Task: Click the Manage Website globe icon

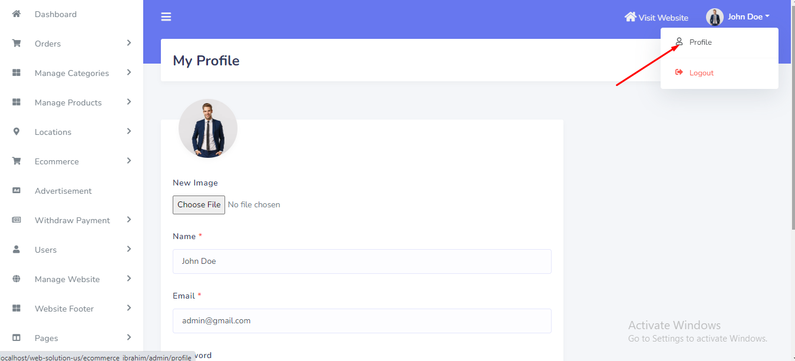Action: [x=17, y=279]
